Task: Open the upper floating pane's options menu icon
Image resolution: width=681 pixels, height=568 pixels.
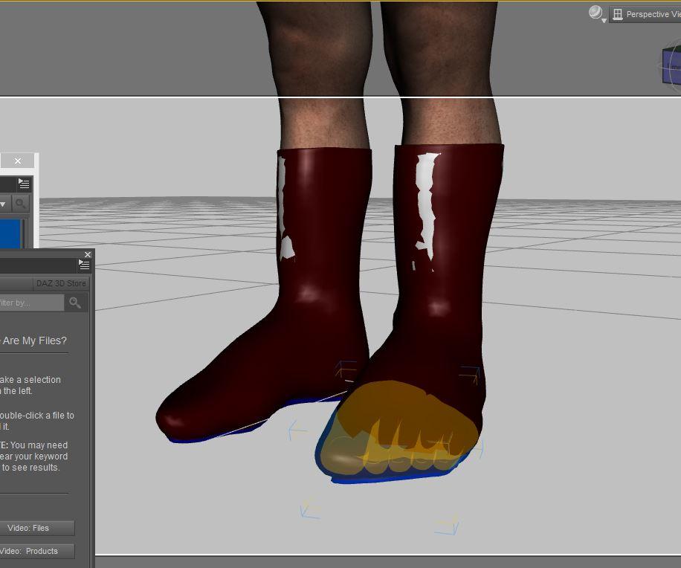Action: click(x=24, y=184)
